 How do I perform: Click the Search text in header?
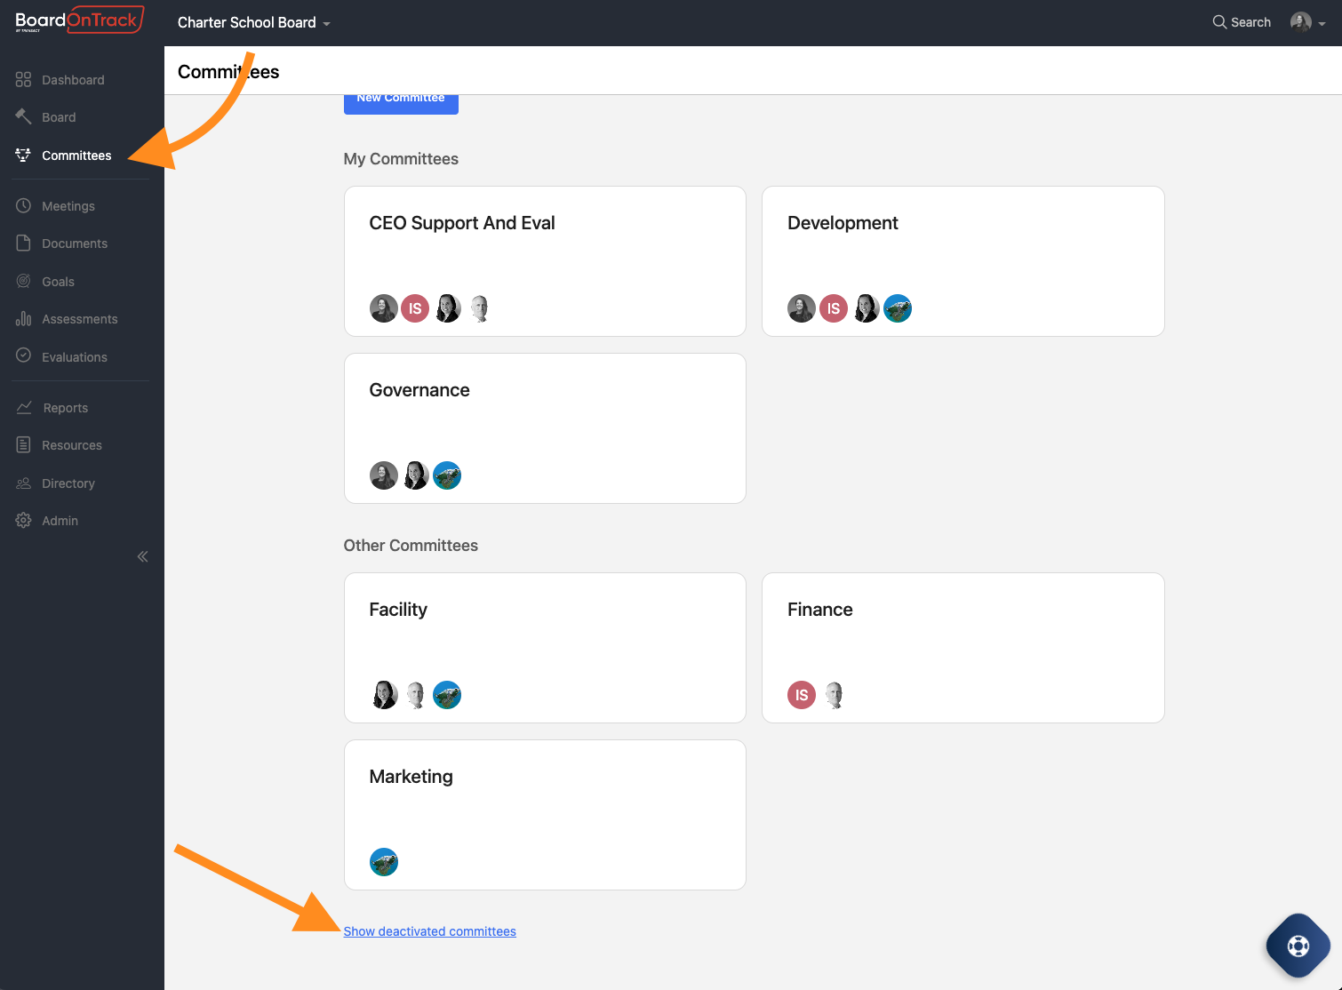[x=1250, y=22]
